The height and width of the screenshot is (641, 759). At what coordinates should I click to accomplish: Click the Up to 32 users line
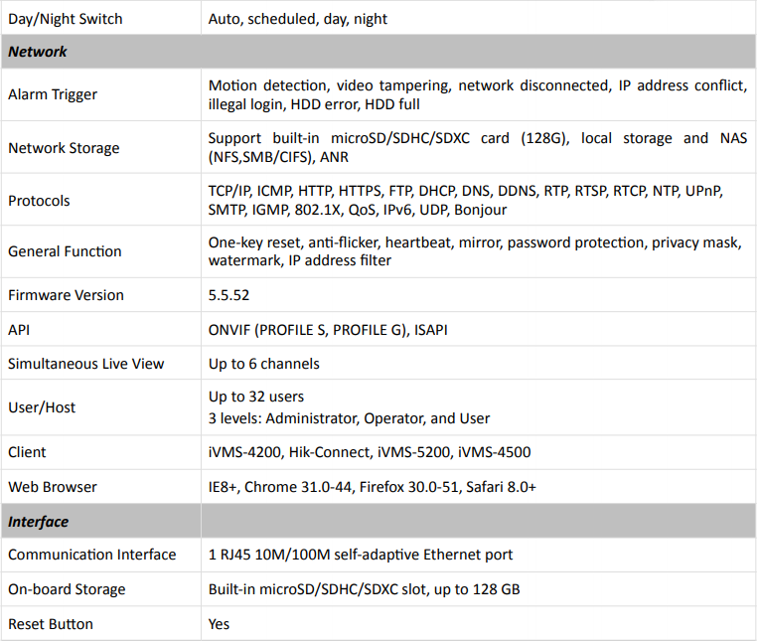[256, 397]
